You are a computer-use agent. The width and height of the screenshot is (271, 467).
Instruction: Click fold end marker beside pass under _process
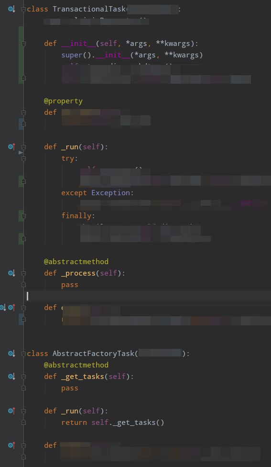click(x=23, y=285)
